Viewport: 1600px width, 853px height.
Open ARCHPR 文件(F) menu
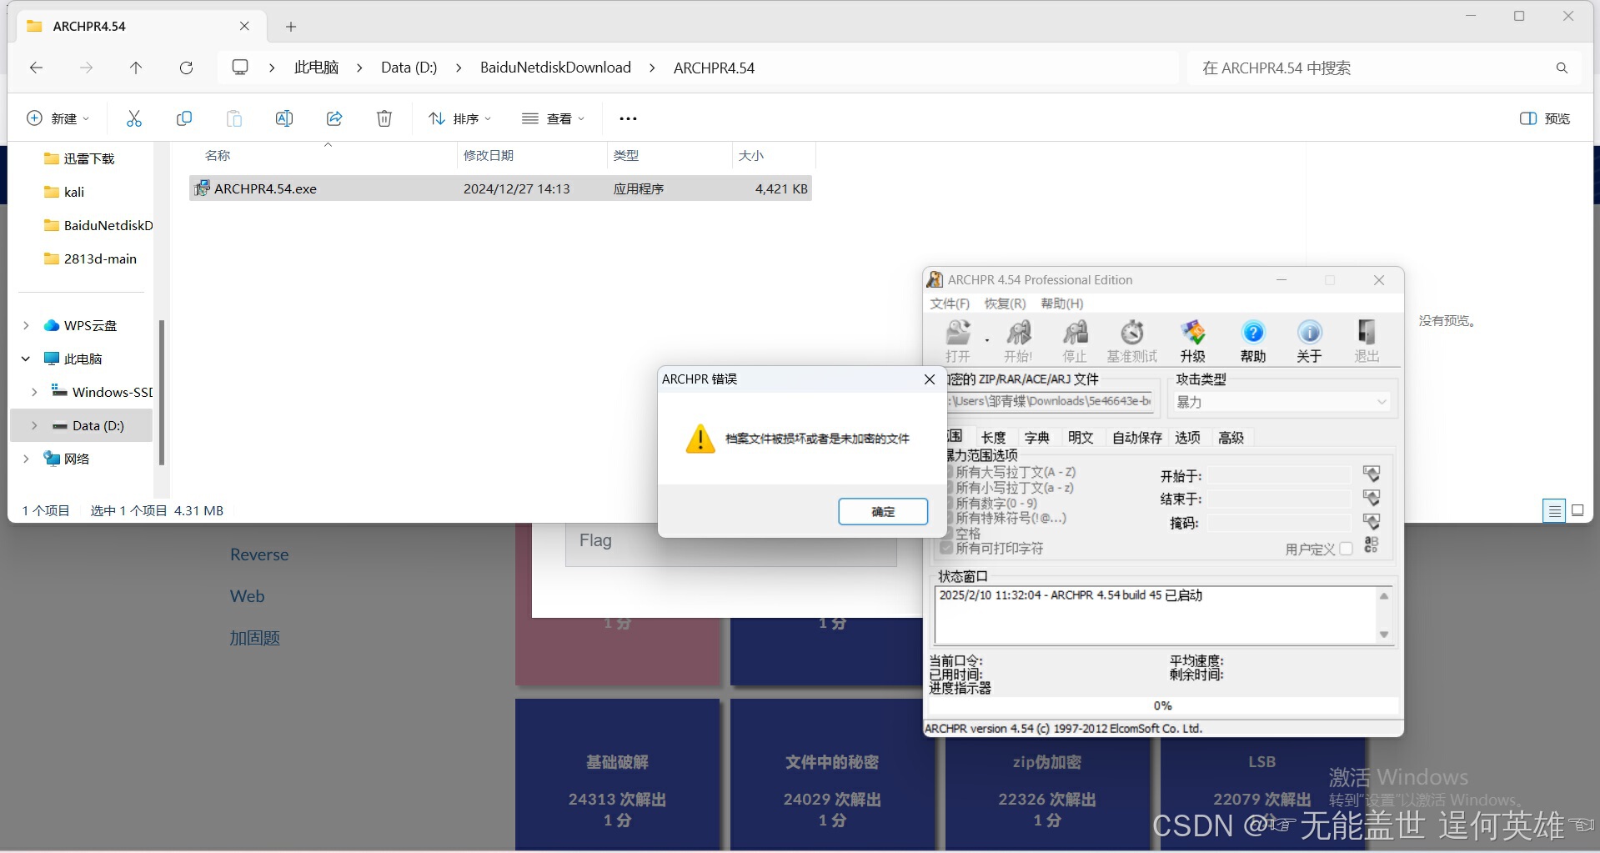(x=950, y=304)
